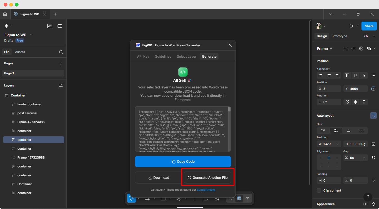This screenshot has height=209, width=379.
Task: Add a new page with plus icon
Action: [x=61, y=63]
